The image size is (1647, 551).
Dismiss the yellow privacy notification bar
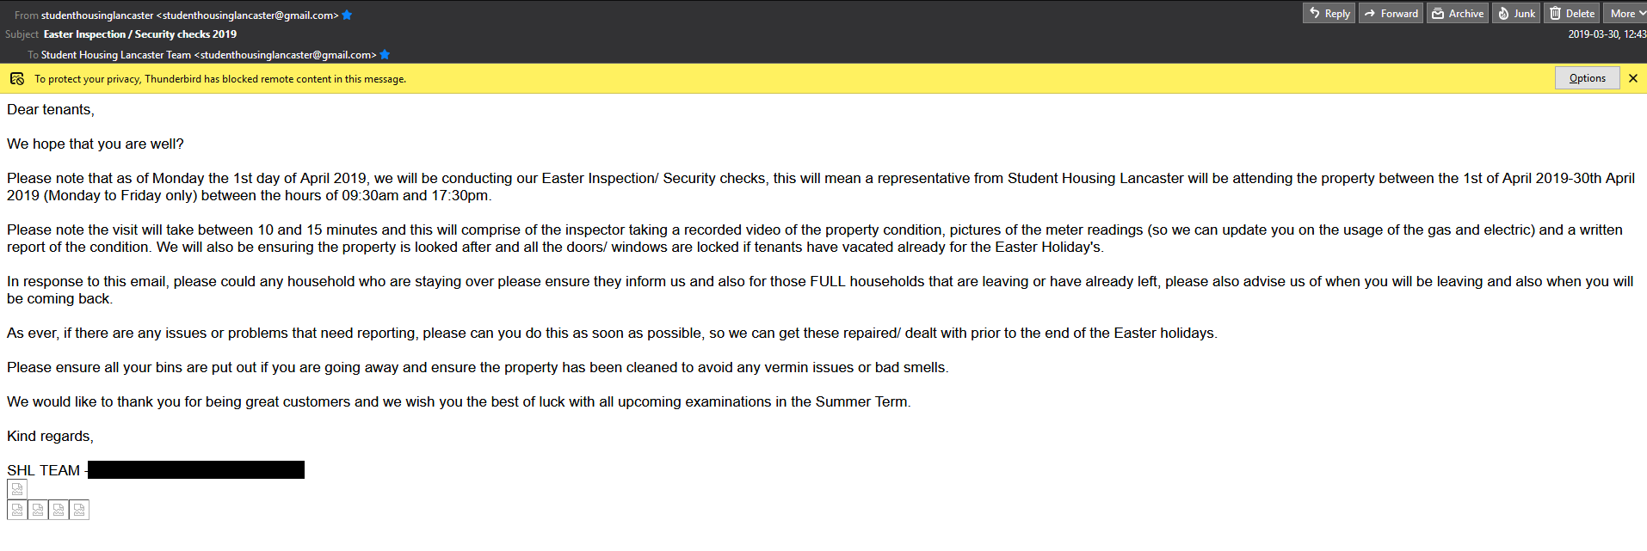(x=1633, y=78)
